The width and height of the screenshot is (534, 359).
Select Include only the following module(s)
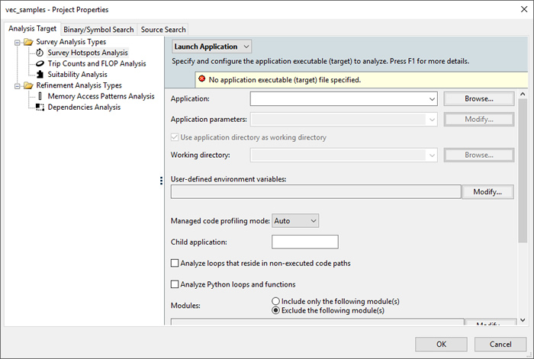pos(276,301)
